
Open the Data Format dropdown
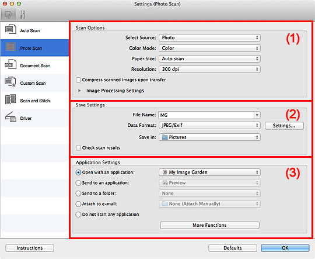[x=209, y=125]
